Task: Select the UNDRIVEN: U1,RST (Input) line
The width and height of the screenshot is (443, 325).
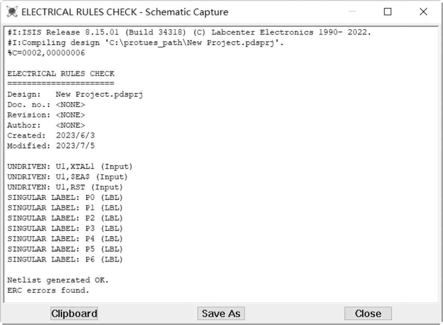Action: click(65, 187)
